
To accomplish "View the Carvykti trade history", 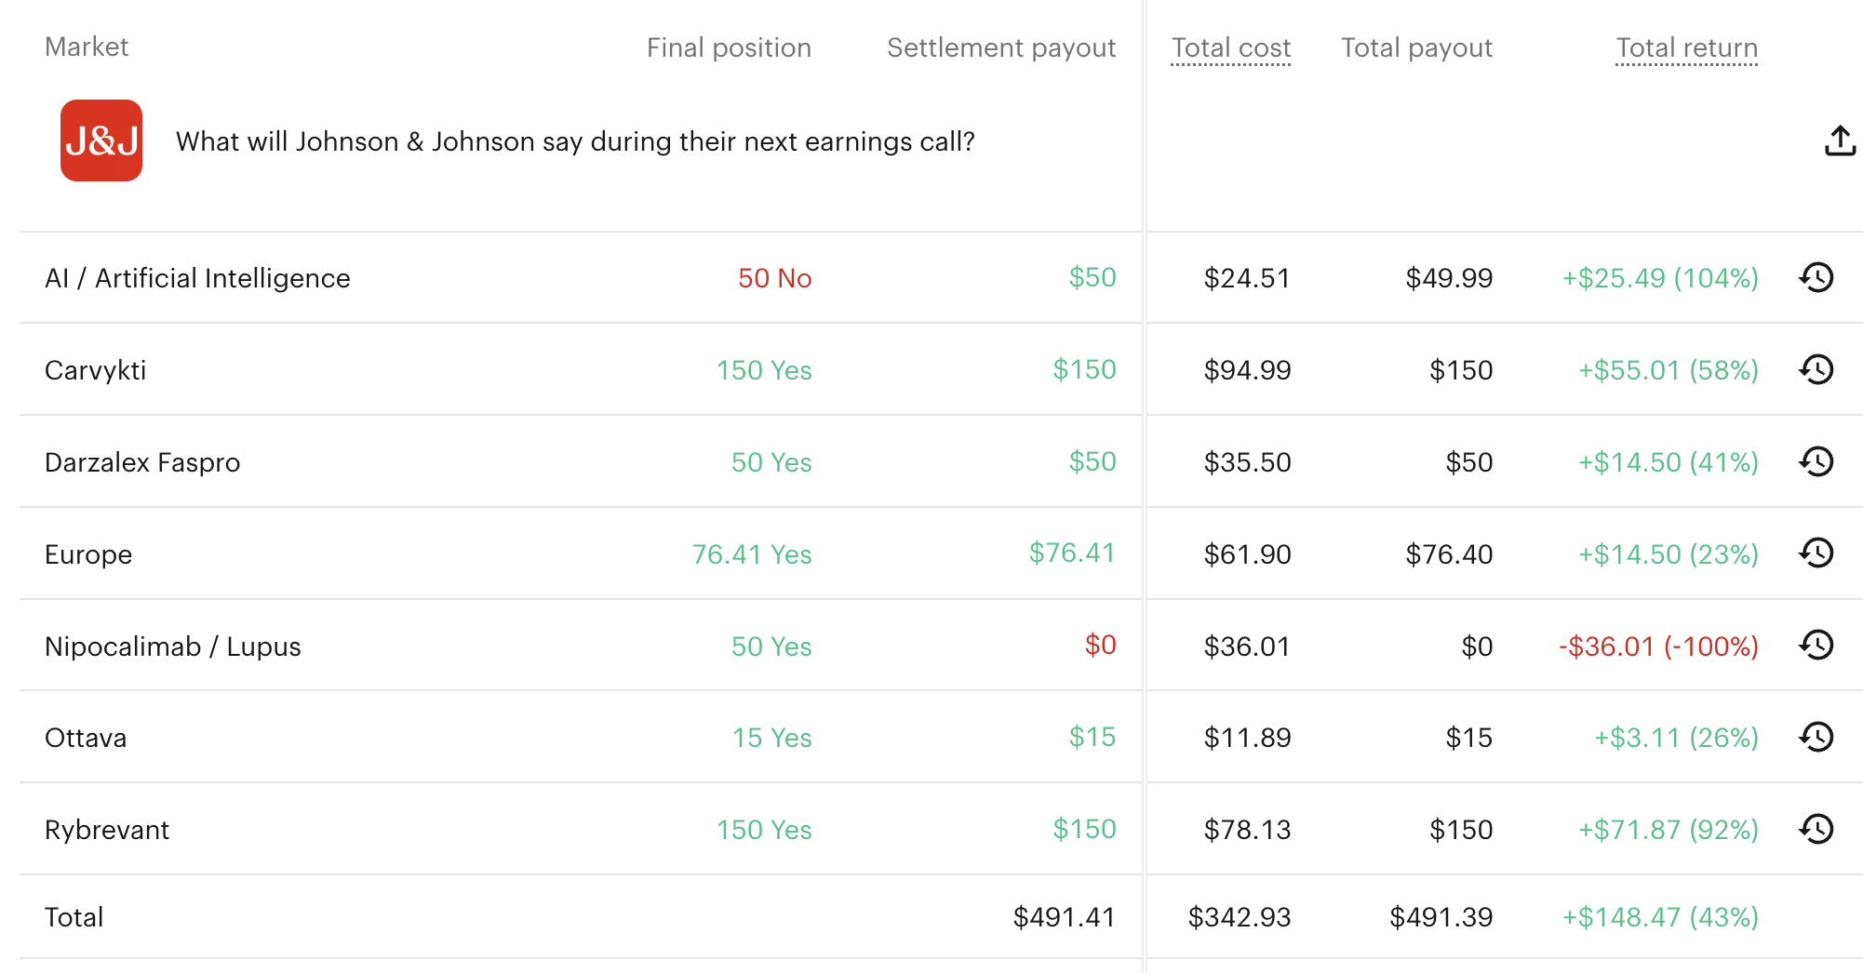I will tap(1816, 369).
